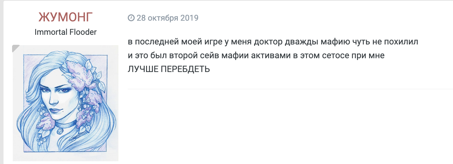Click the clock icon beside the post date

131,18
